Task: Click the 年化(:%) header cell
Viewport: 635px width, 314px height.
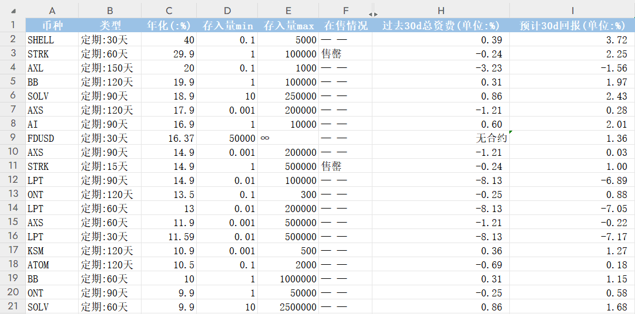Action: [x=169, y=25]
